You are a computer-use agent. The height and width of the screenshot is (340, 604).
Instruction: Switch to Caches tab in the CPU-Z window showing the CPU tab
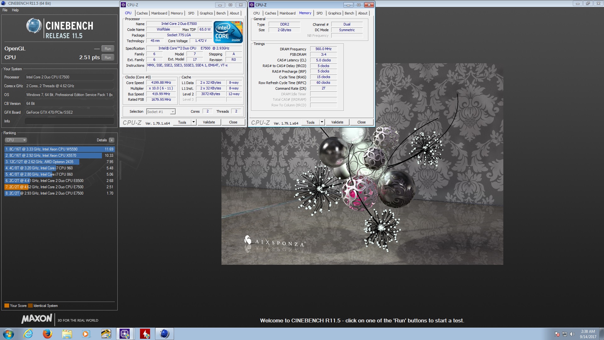point(142,13)
